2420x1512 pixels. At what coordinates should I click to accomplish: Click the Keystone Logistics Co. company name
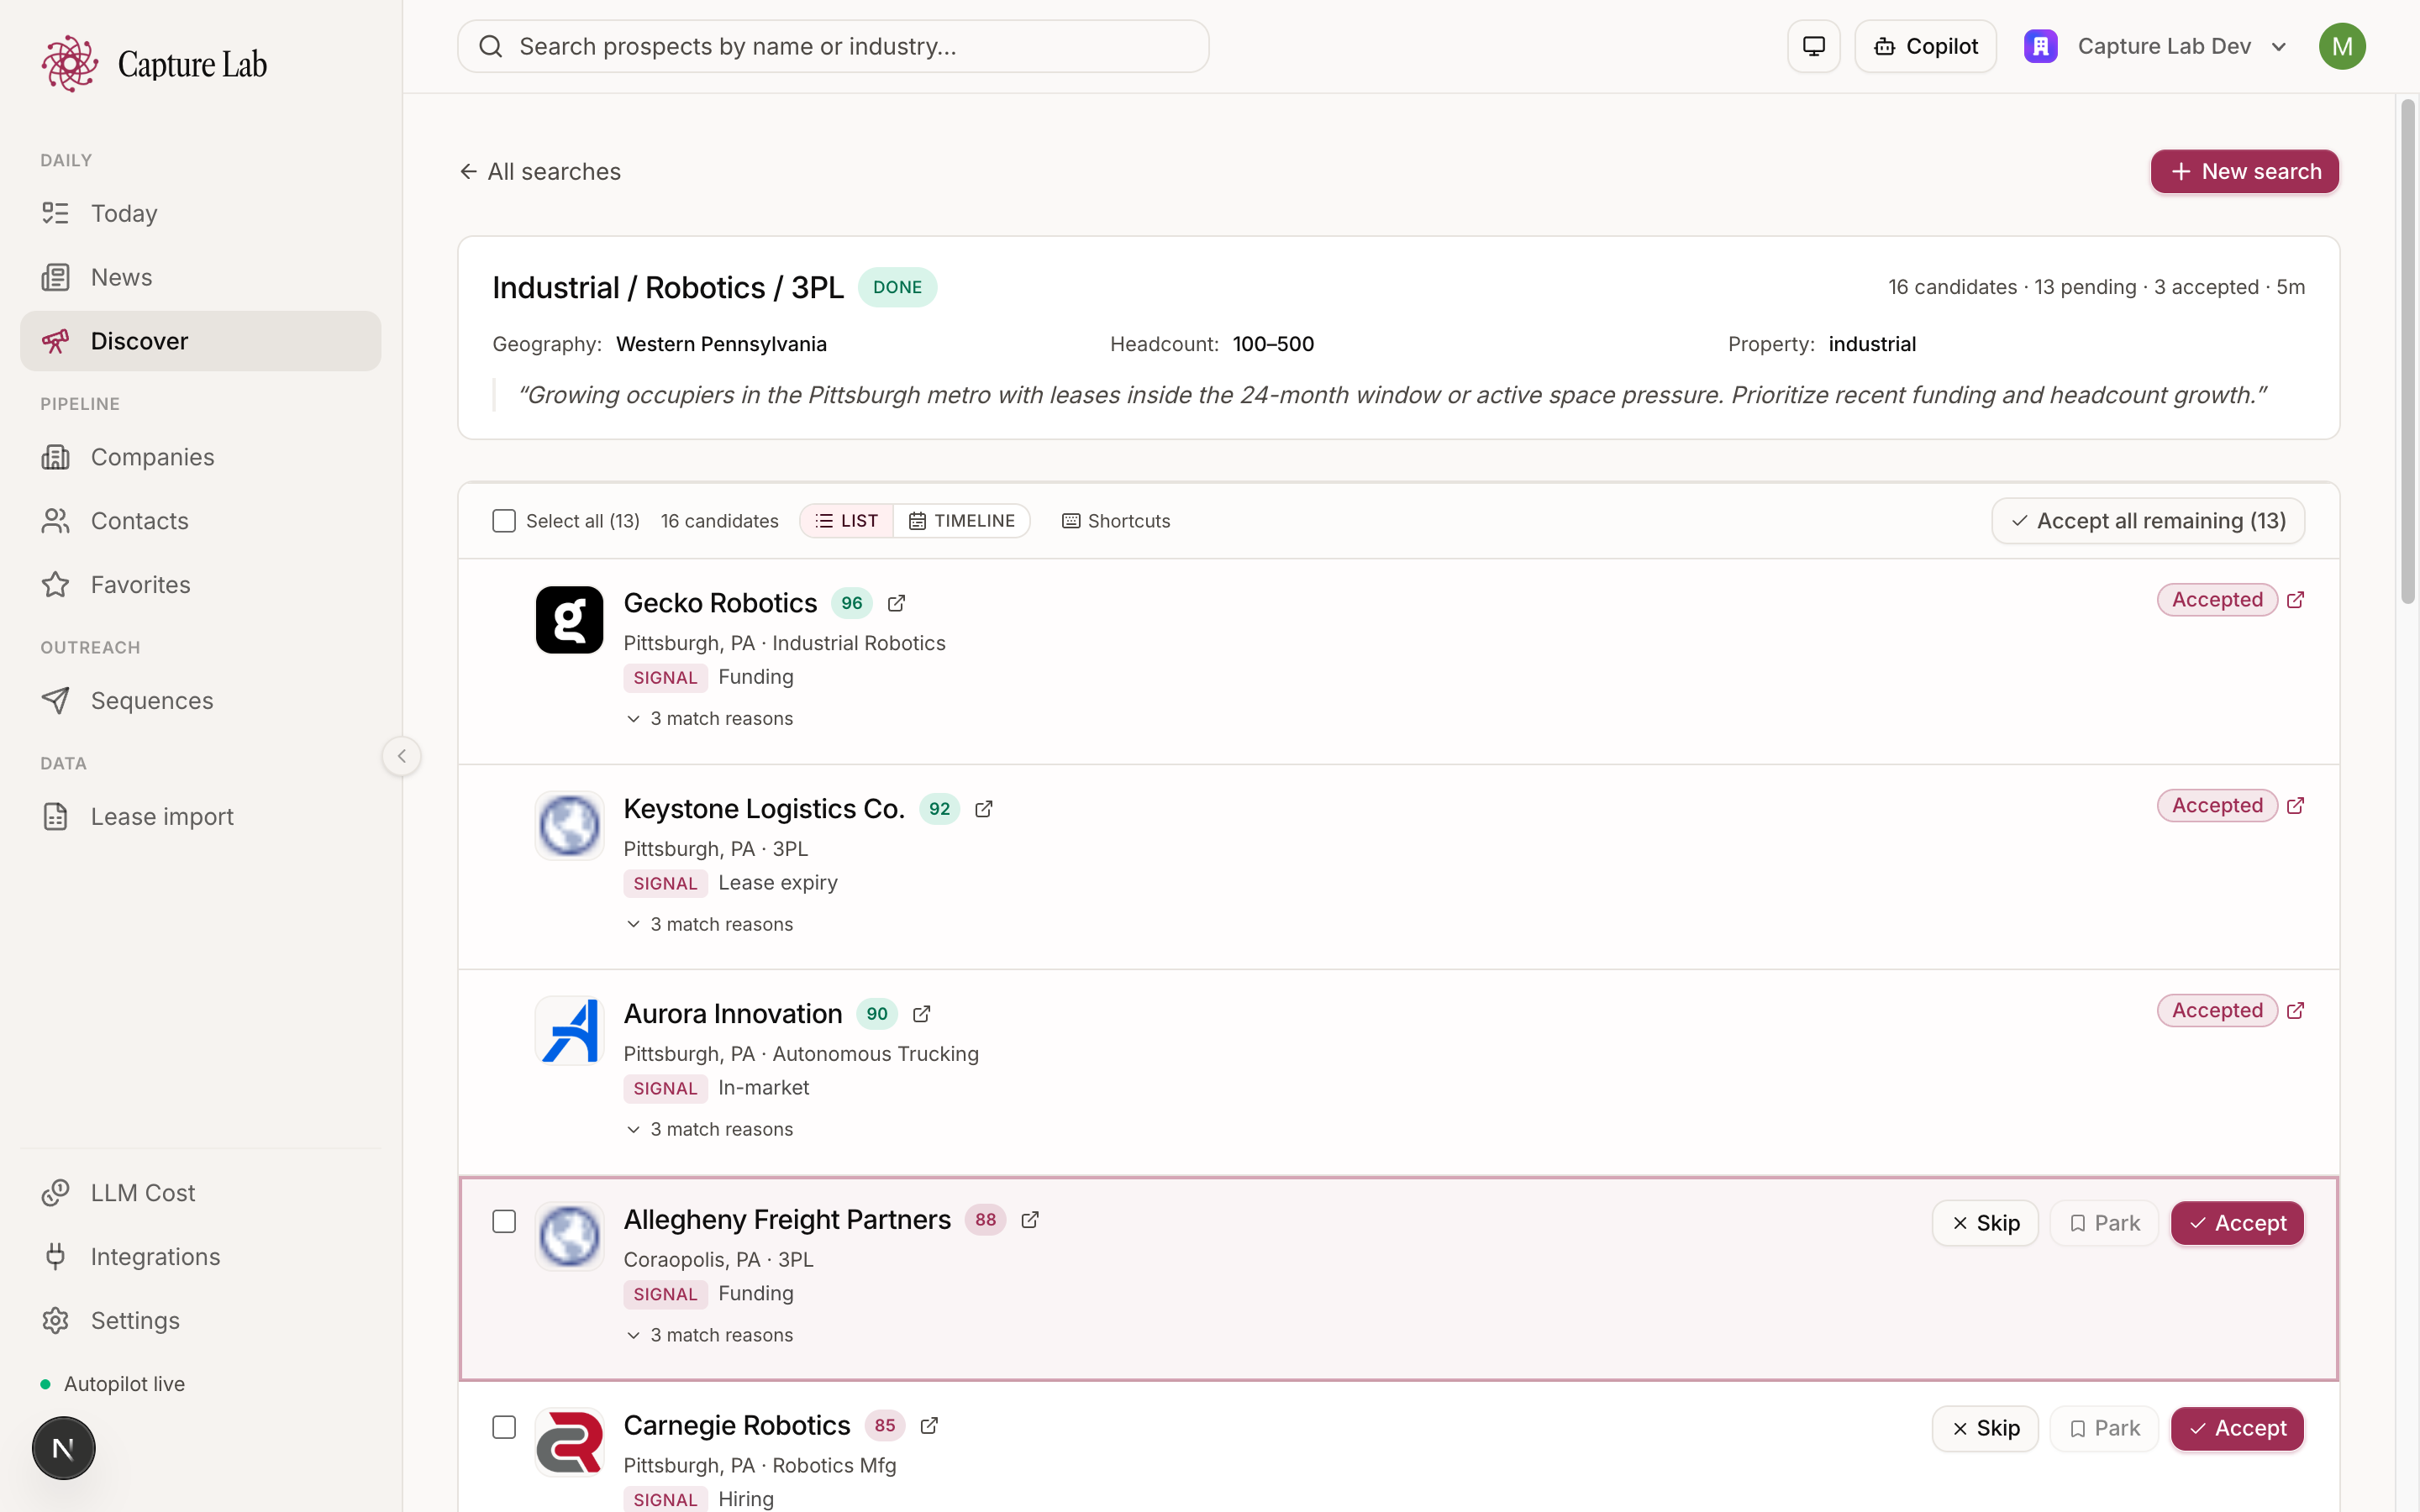764,809
